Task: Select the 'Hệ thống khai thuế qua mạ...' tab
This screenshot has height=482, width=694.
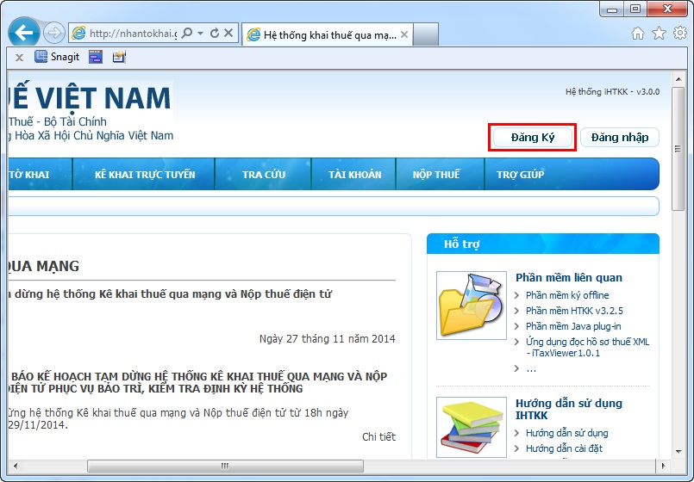Action: coord(327,34)
